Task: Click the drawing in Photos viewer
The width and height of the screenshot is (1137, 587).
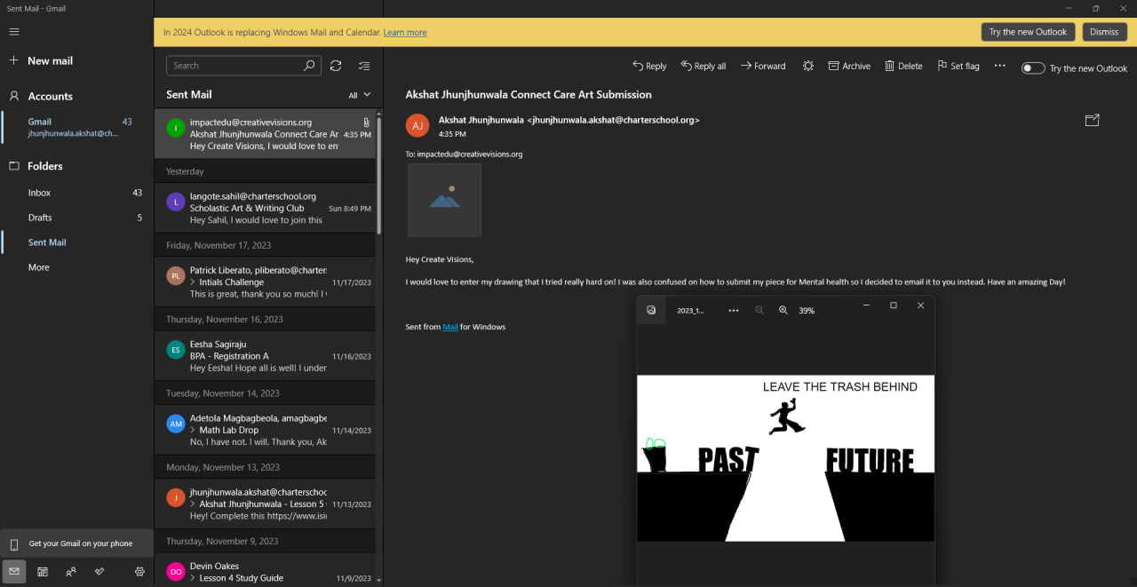Action: [x=785, y=458]
